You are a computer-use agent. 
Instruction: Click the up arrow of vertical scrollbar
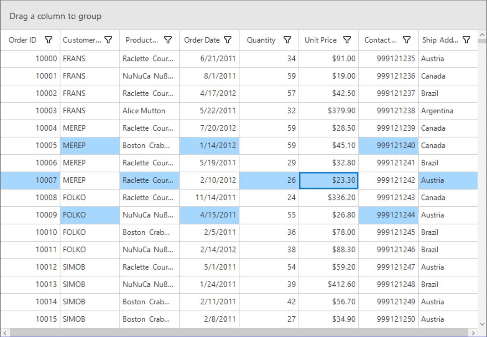(x=482, y=34)
